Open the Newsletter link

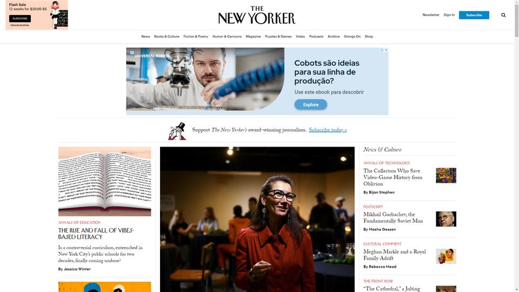point(431,15)
